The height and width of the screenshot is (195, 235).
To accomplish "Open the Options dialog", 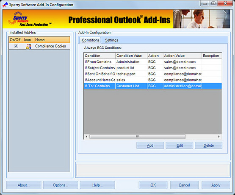I will click(61, 185).
